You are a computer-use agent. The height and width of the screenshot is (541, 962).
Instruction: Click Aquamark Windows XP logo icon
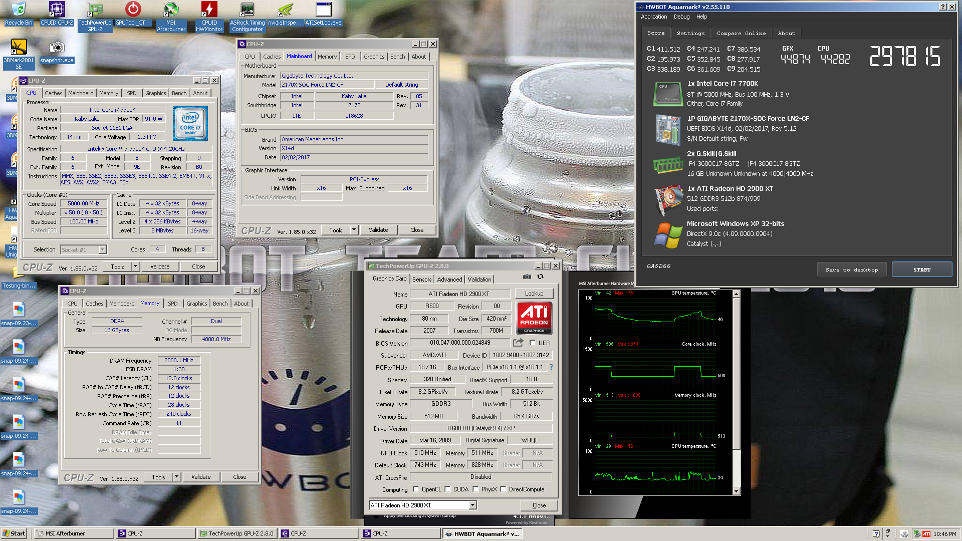click(x=668, y=235)
